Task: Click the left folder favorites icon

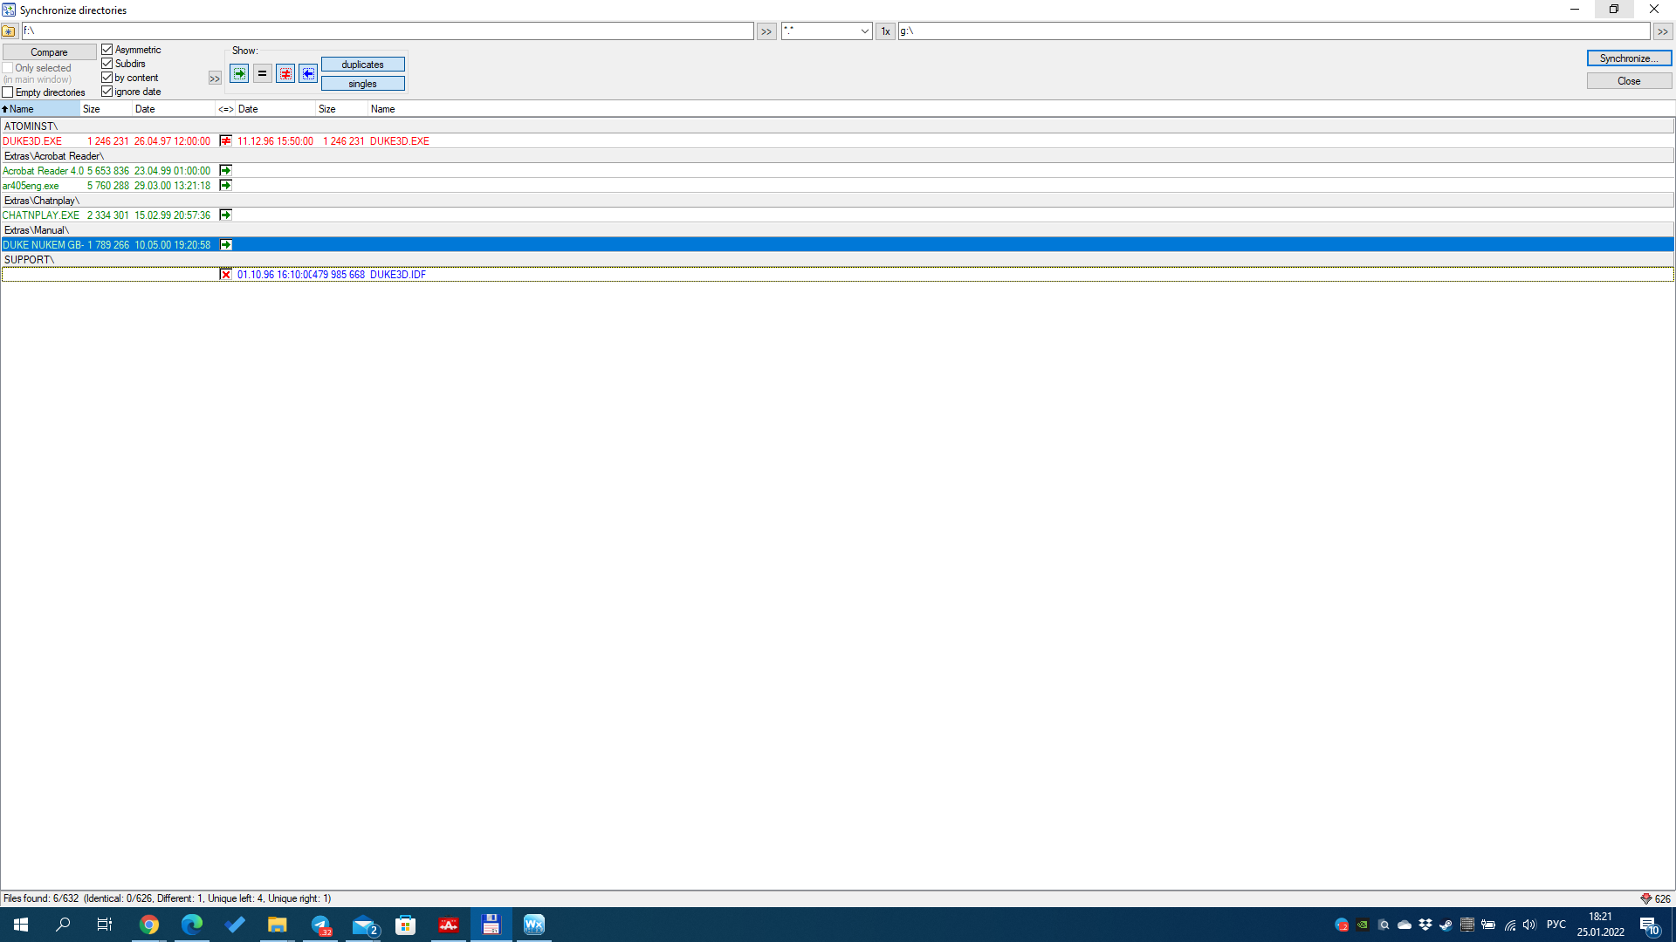Action: click(10, 31)
